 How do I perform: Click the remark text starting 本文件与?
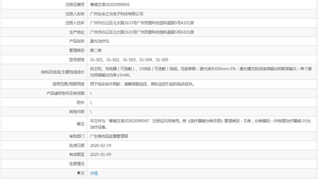(x=201, y=124)
